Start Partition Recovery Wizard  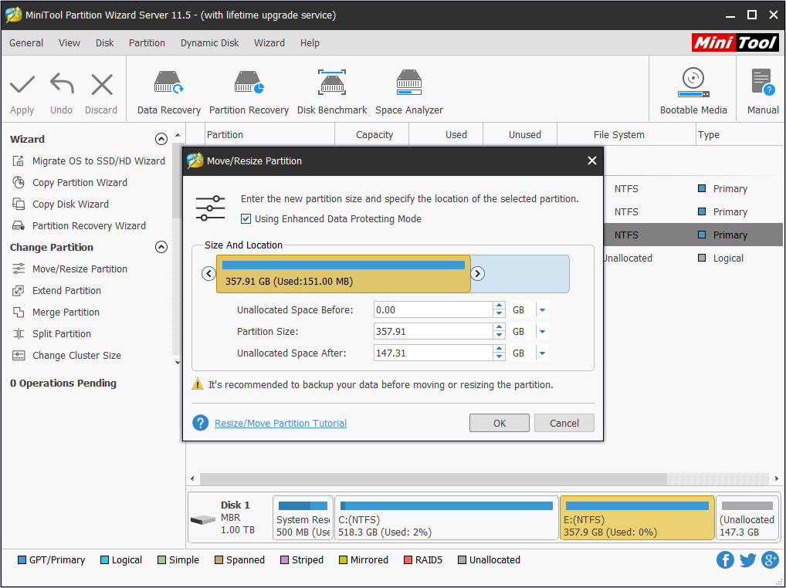point(80,225)
